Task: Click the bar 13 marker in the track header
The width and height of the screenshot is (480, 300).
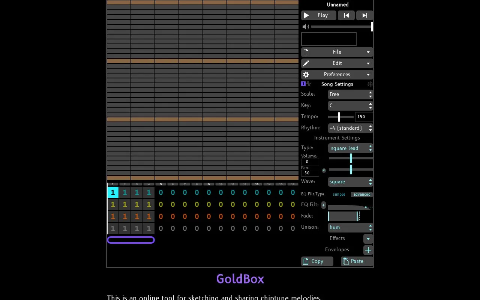Action: [x=257, y=184]
